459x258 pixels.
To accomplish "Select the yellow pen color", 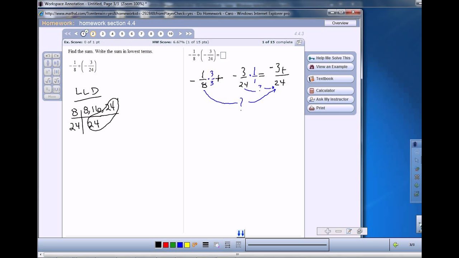I will tap(187, 245).
